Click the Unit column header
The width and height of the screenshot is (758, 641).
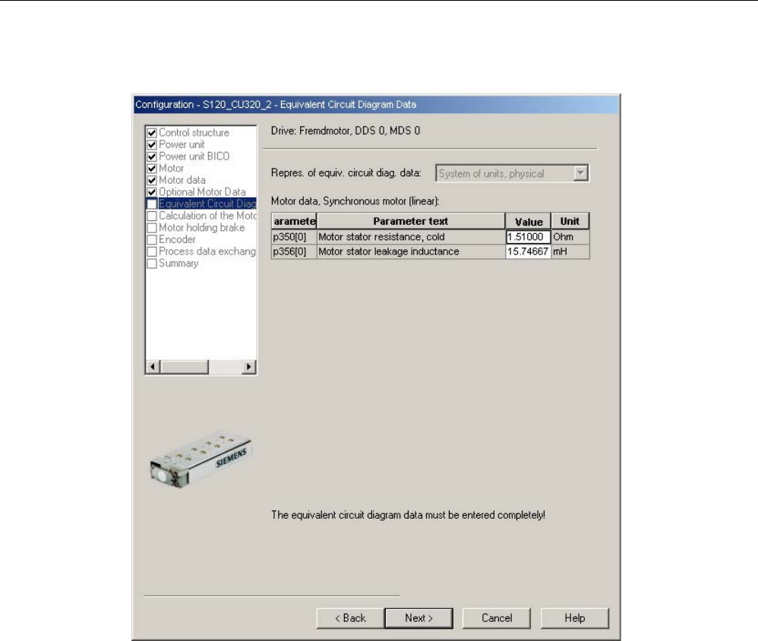click(570, 221)
